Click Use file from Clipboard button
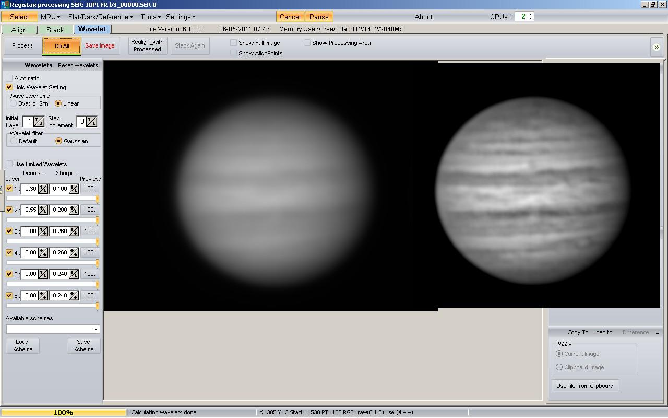Screen dimensions: 668x418 [x=585, y=386]
